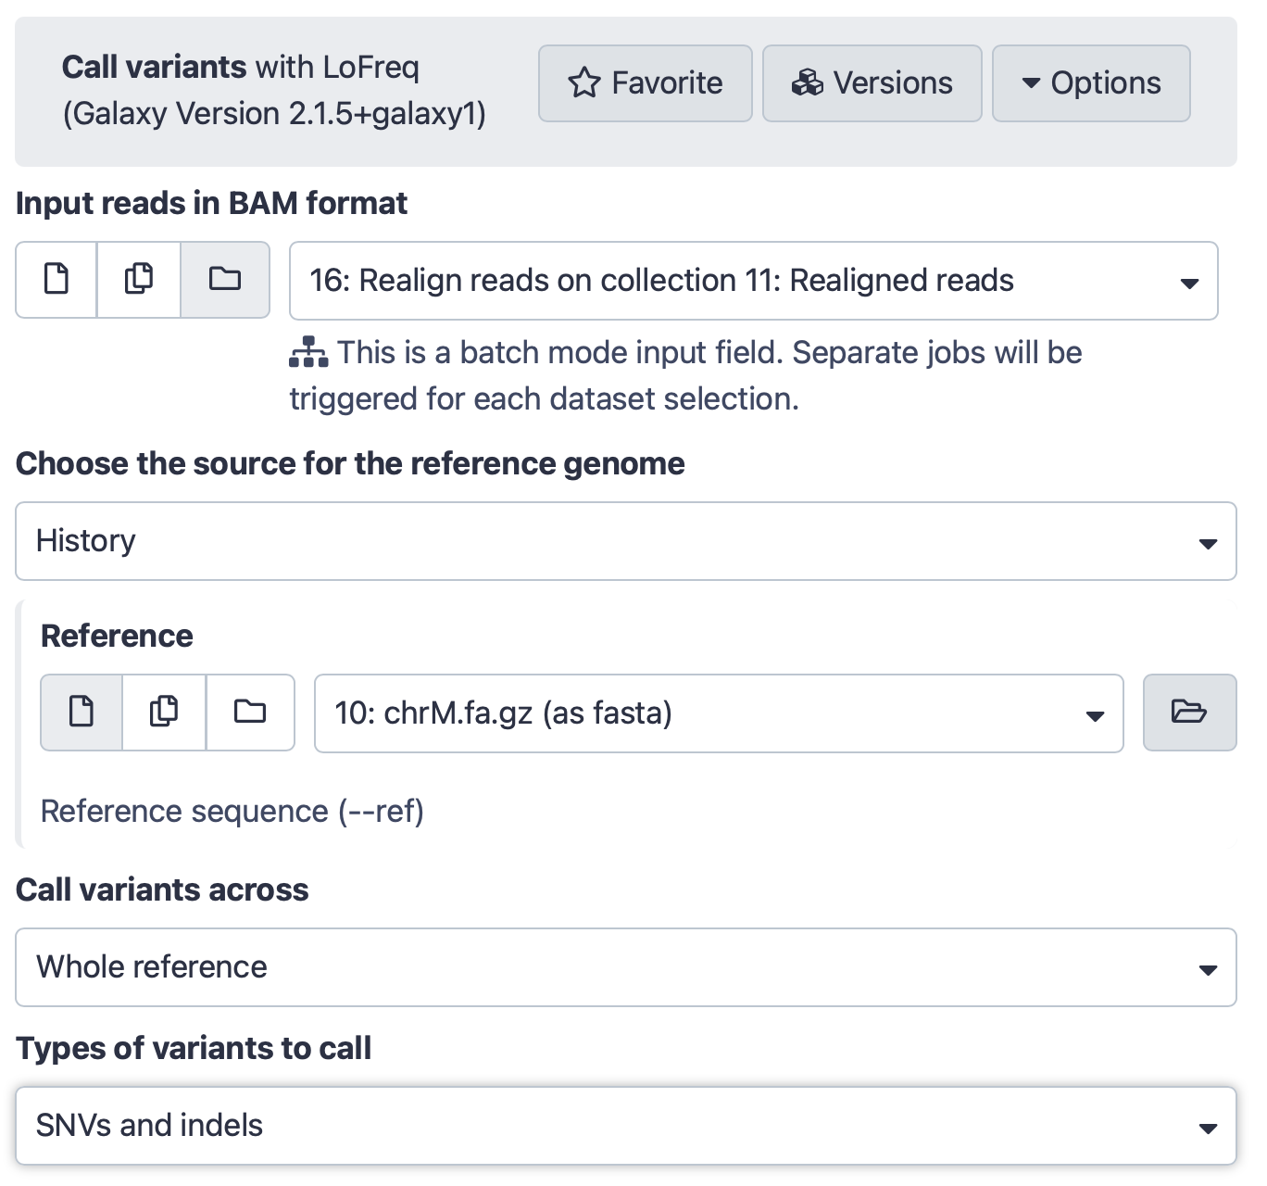Image resolution: width=1267 pixels, height=1186 pixels.
Task: Click the 'Types of variants to call' label
Action: coord(194,1048)
